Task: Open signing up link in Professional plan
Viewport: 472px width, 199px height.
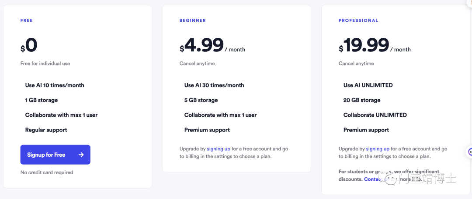Action: coord(378,148)
